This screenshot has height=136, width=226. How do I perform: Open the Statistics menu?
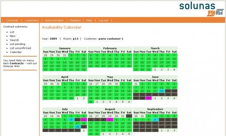point(75,20)
